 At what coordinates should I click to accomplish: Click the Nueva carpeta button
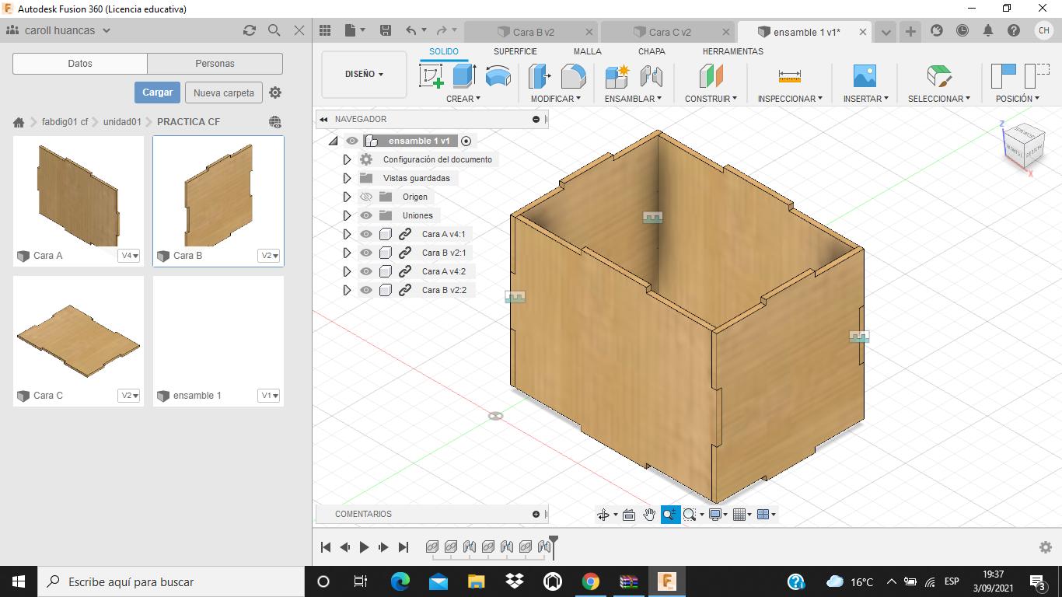pos(224,93)
